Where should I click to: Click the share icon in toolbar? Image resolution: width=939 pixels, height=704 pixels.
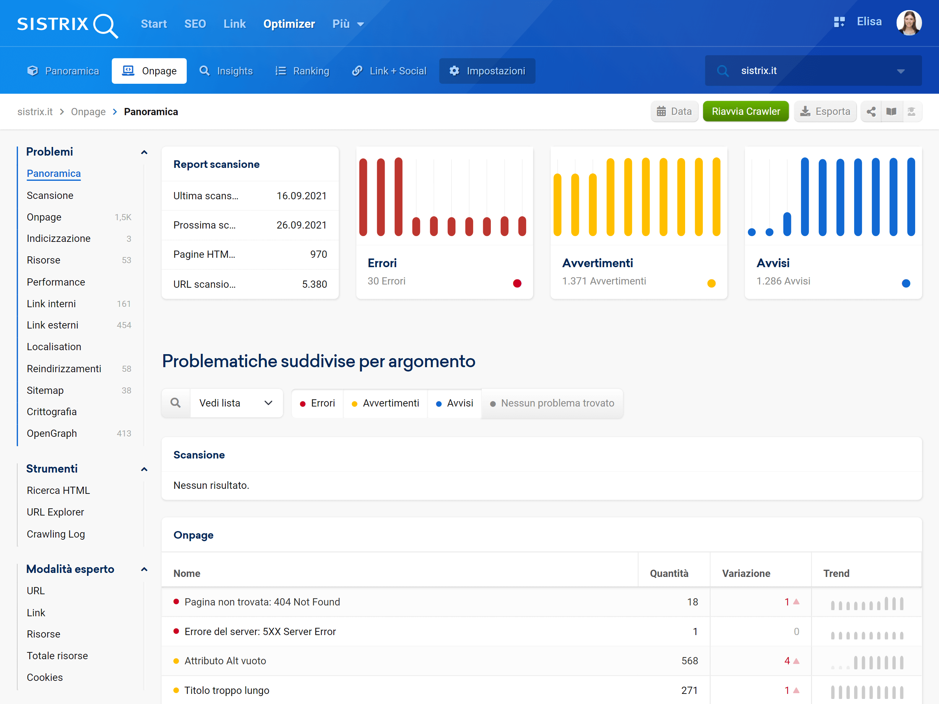(871, 112)
